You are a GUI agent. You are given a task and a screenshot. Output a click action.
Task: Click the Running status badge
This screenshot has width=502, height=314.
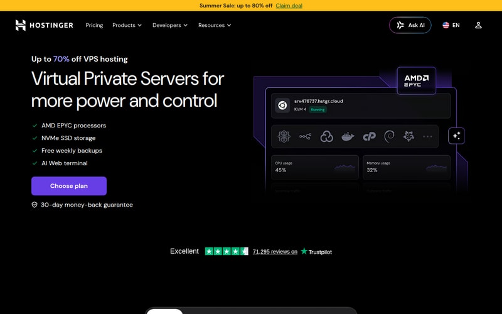click(x=318, y=109)
